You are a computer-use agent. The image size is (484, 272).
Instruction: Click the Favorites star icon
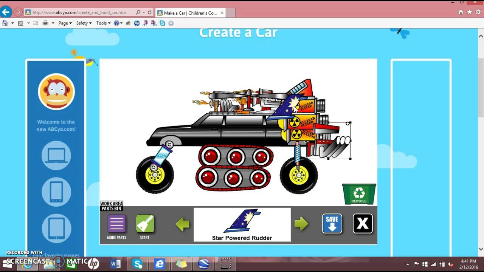pos(469,12)
